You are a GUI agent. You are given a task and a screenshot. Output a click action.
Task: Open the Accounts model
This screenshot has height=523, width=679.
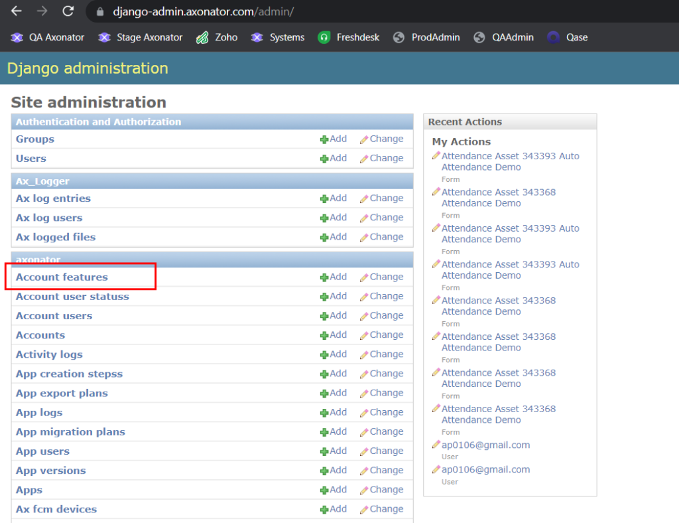[40, 335]
